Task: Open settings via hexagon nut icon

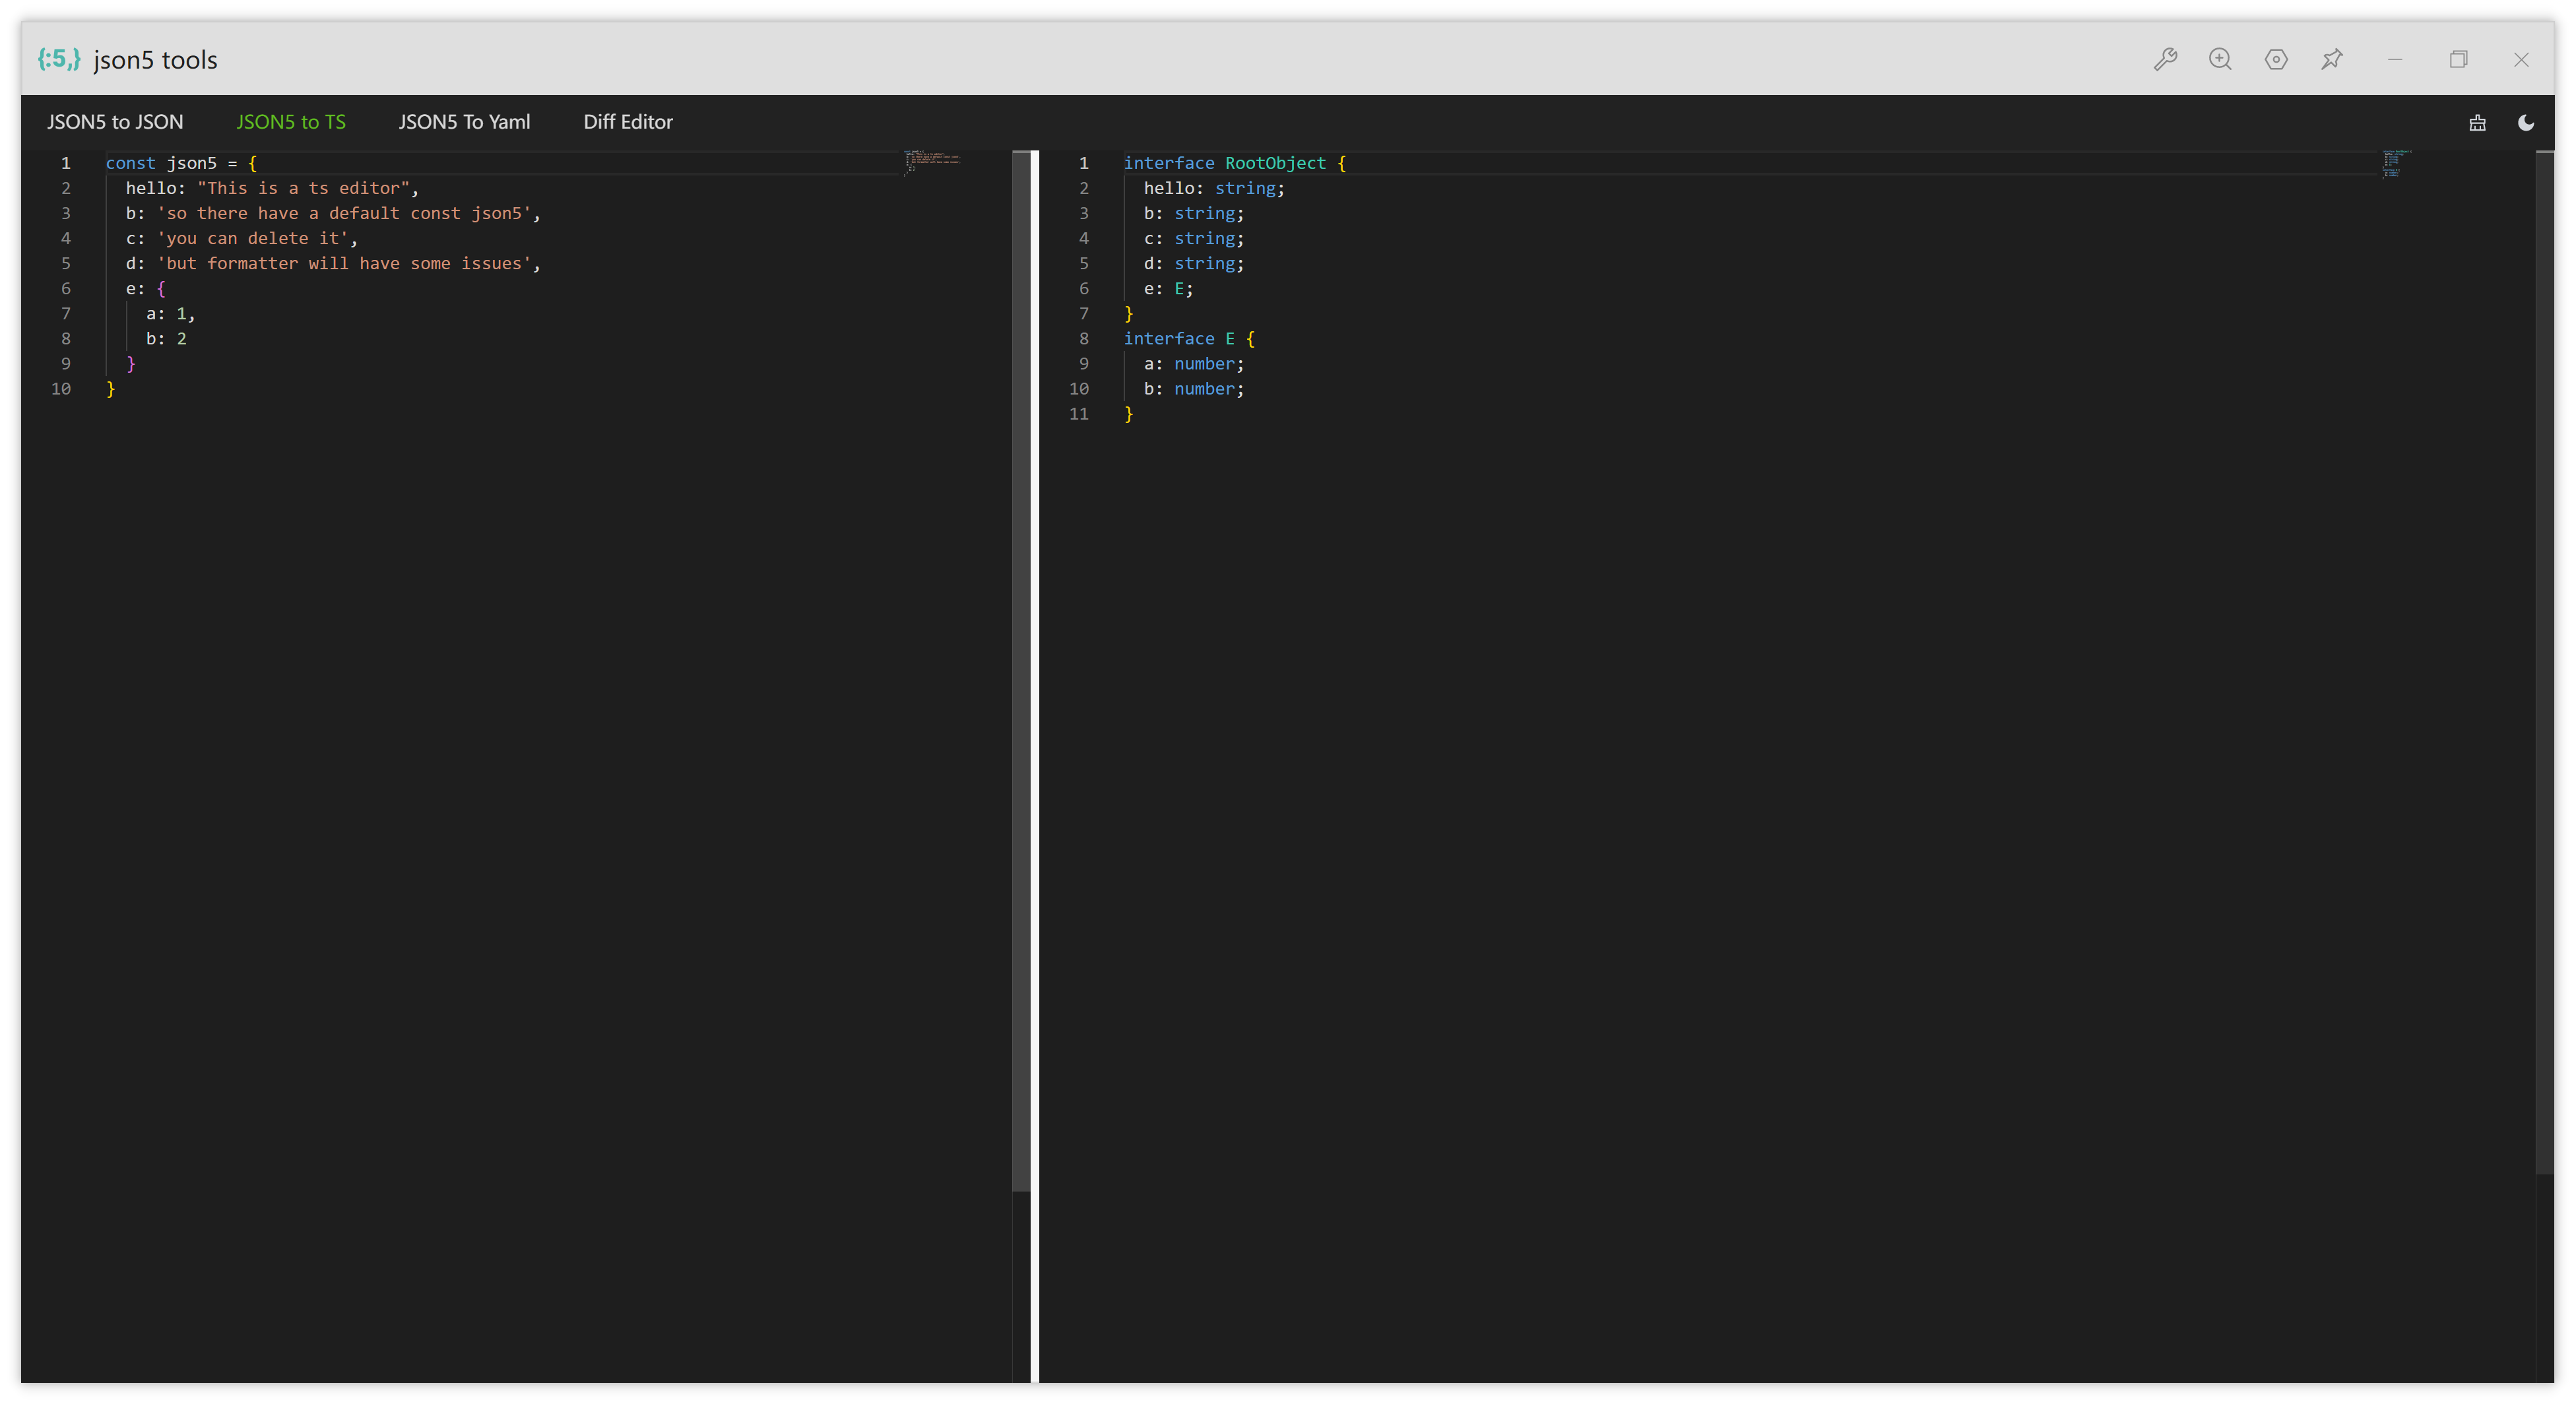Action: tap(2276, 60)
